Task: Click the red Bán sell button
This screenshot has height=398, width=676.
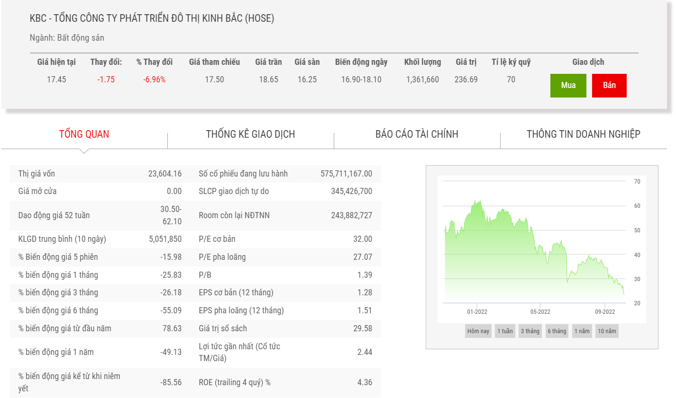Action: [x=609, y=86]
